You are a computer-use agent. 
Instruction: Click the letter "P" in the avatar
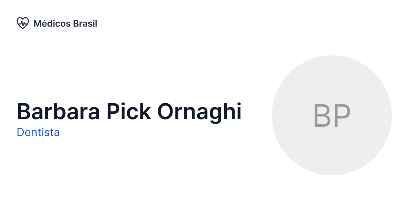coord(342,116)
